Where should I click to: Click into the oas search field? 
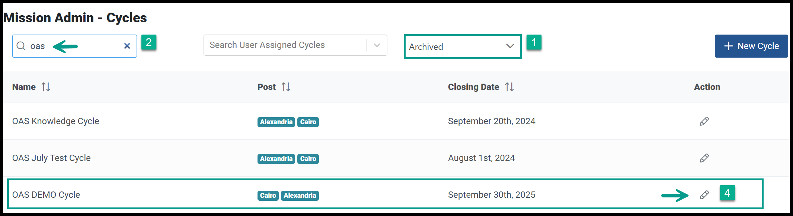point(74,46)
